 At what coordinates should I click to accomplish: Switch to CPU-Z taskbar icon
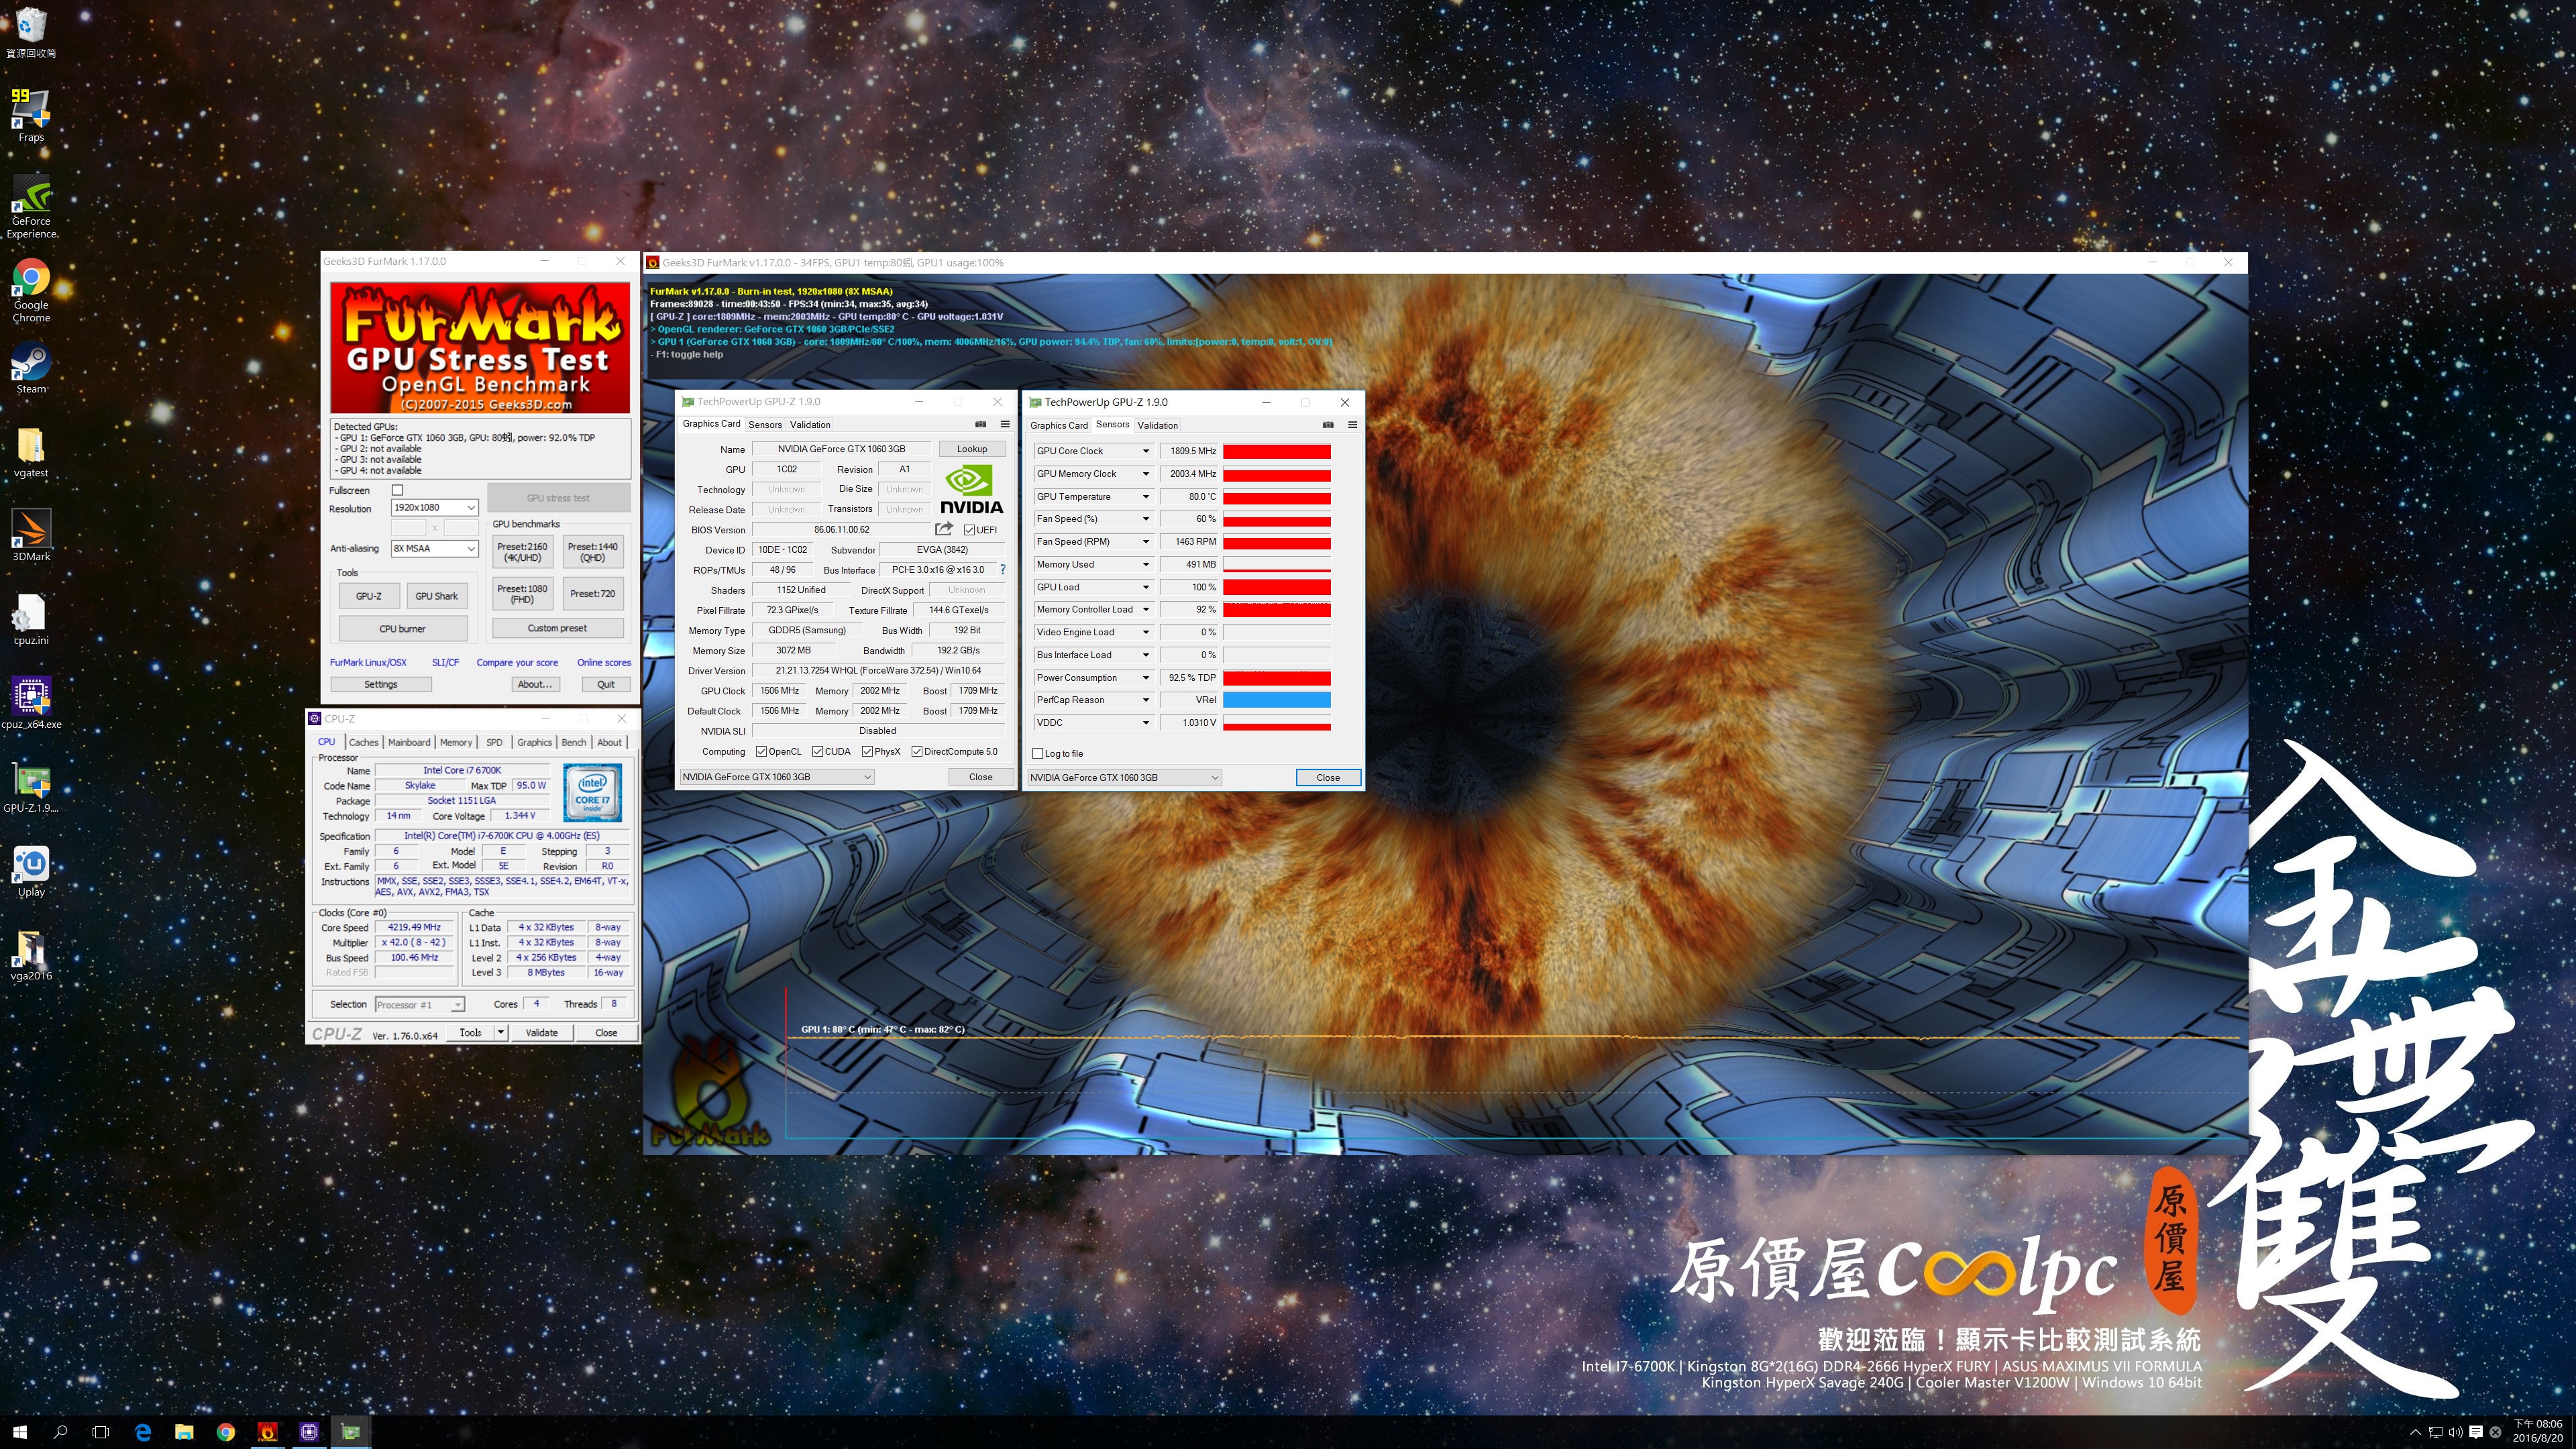coord(309,1432)
